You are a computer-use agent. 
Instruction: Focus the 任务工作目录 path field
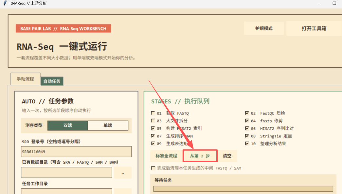pos(66,191)
